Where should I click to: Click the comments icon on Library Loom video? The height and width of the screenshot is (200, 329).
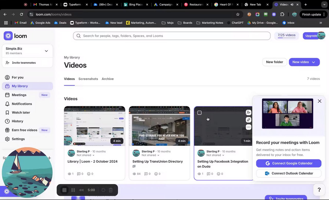click(x=79, y=174)
